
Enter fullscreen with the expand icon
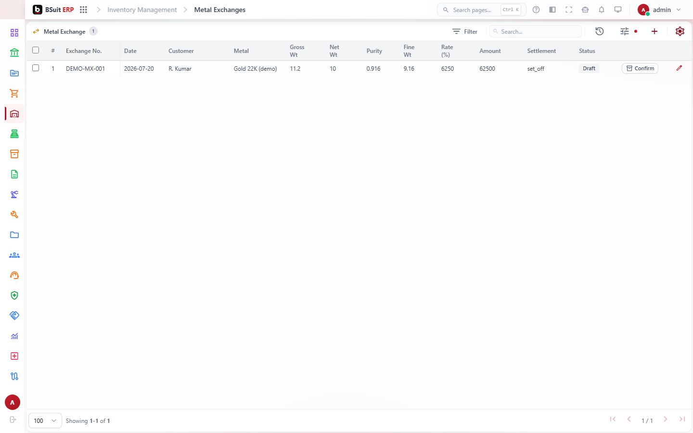(569, 10)
